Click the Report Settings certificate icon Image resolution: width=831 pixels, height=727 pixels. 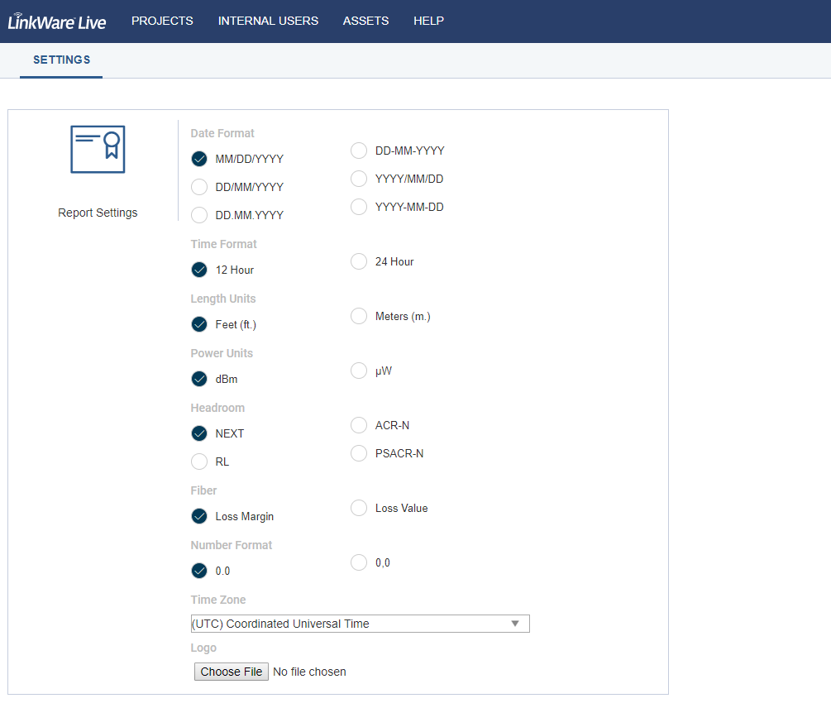pyautogui.click(x=98, y=149)
